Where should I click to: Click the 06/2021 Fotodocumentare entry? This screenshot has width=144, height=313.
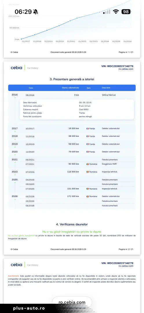coord(110,160)
